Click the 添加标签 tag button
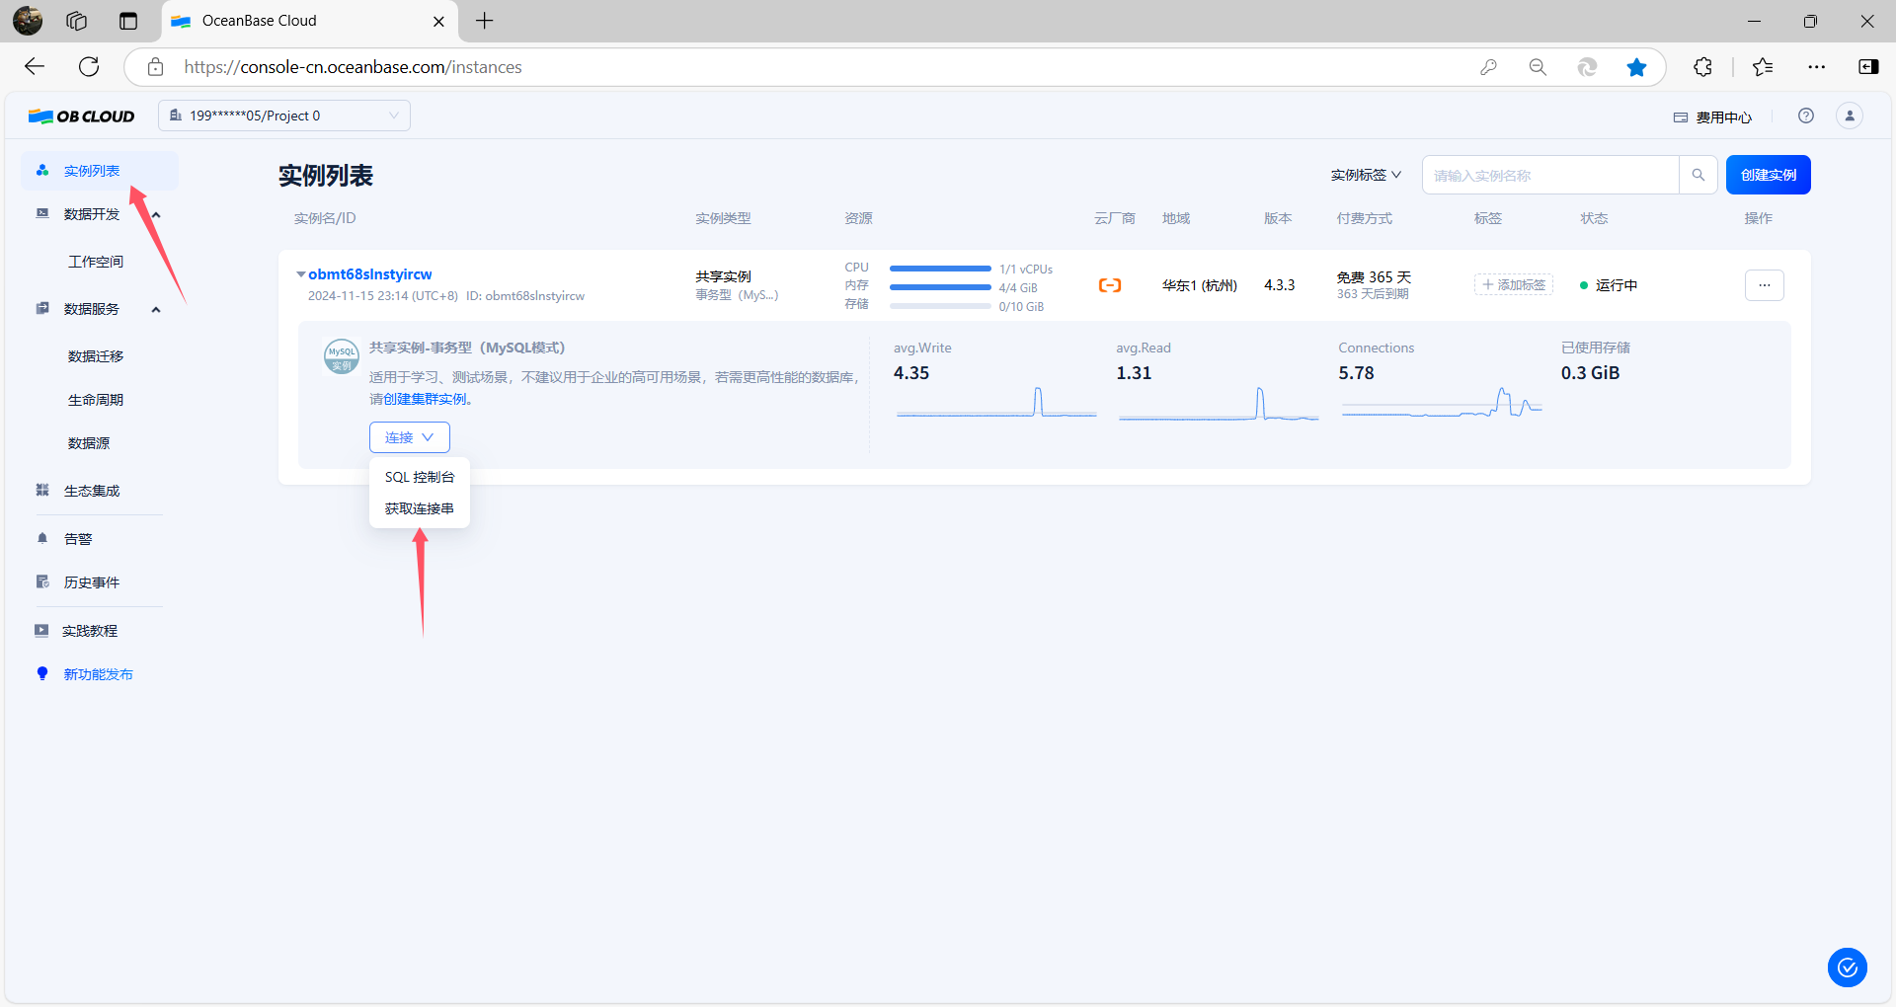The width and height of the screenshot is (1896, 1007). (x=1514, y=285)
